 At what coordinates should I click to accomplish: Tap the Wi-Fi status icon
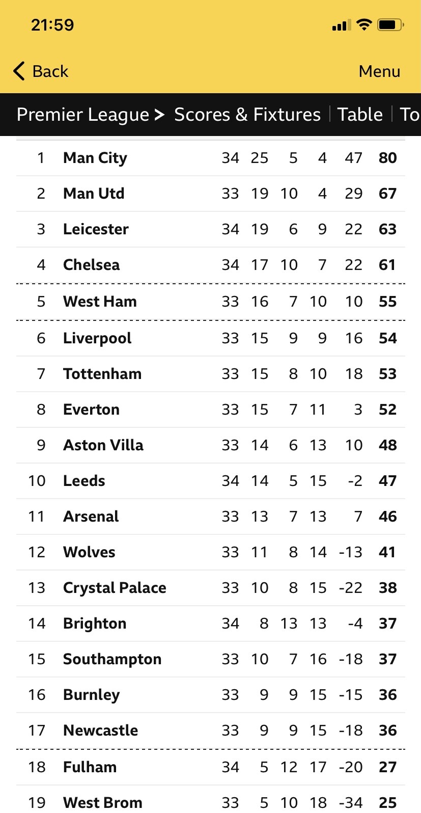click(x=364, y=24)
